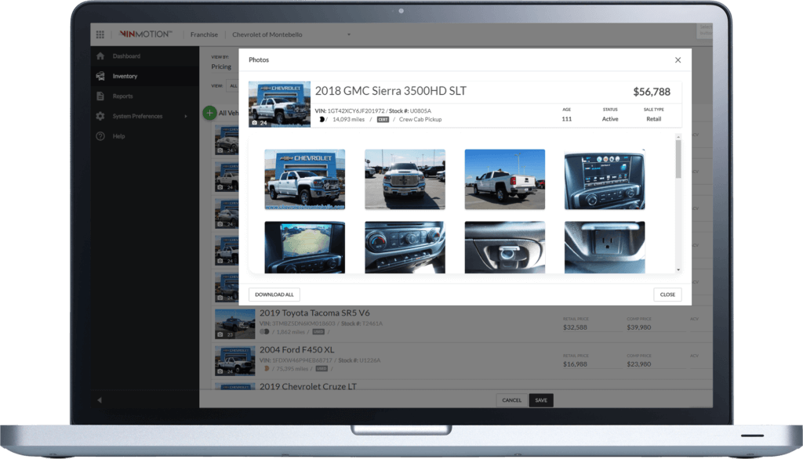Click the 2004 Ford F450 XL title
Image resolution: width=803 pixels, height=459 pixels.
pos(296,349)
